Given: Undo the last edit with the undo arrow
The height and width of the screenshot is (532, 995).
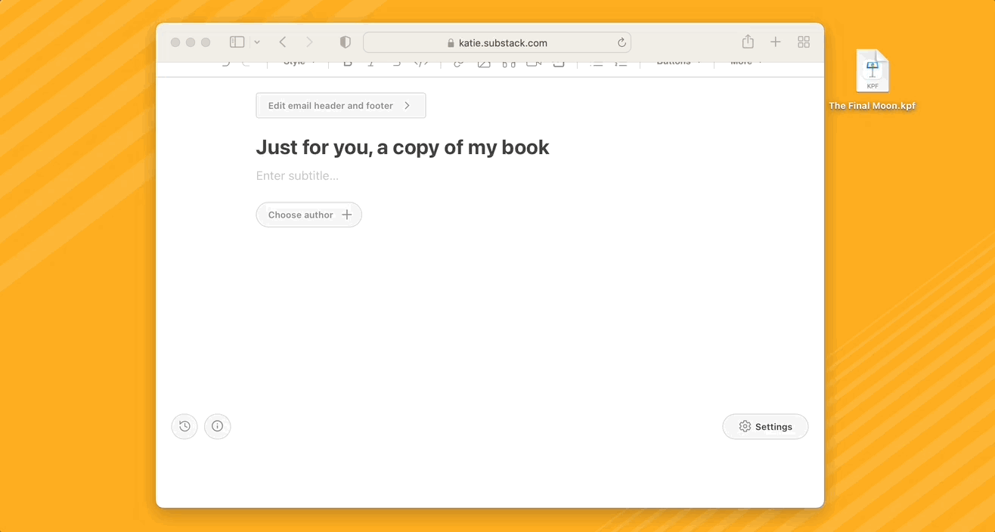Looking at the screenshot, I should pyautogui.click(x=225, y=63).
